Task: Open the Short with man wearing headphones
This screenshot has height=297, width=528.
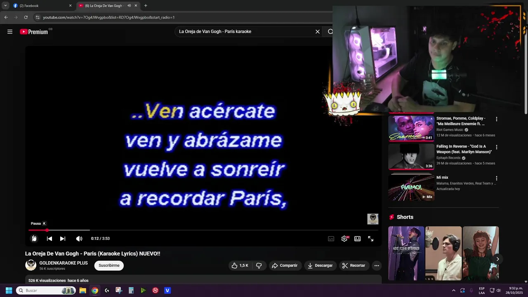Action: 443,253
